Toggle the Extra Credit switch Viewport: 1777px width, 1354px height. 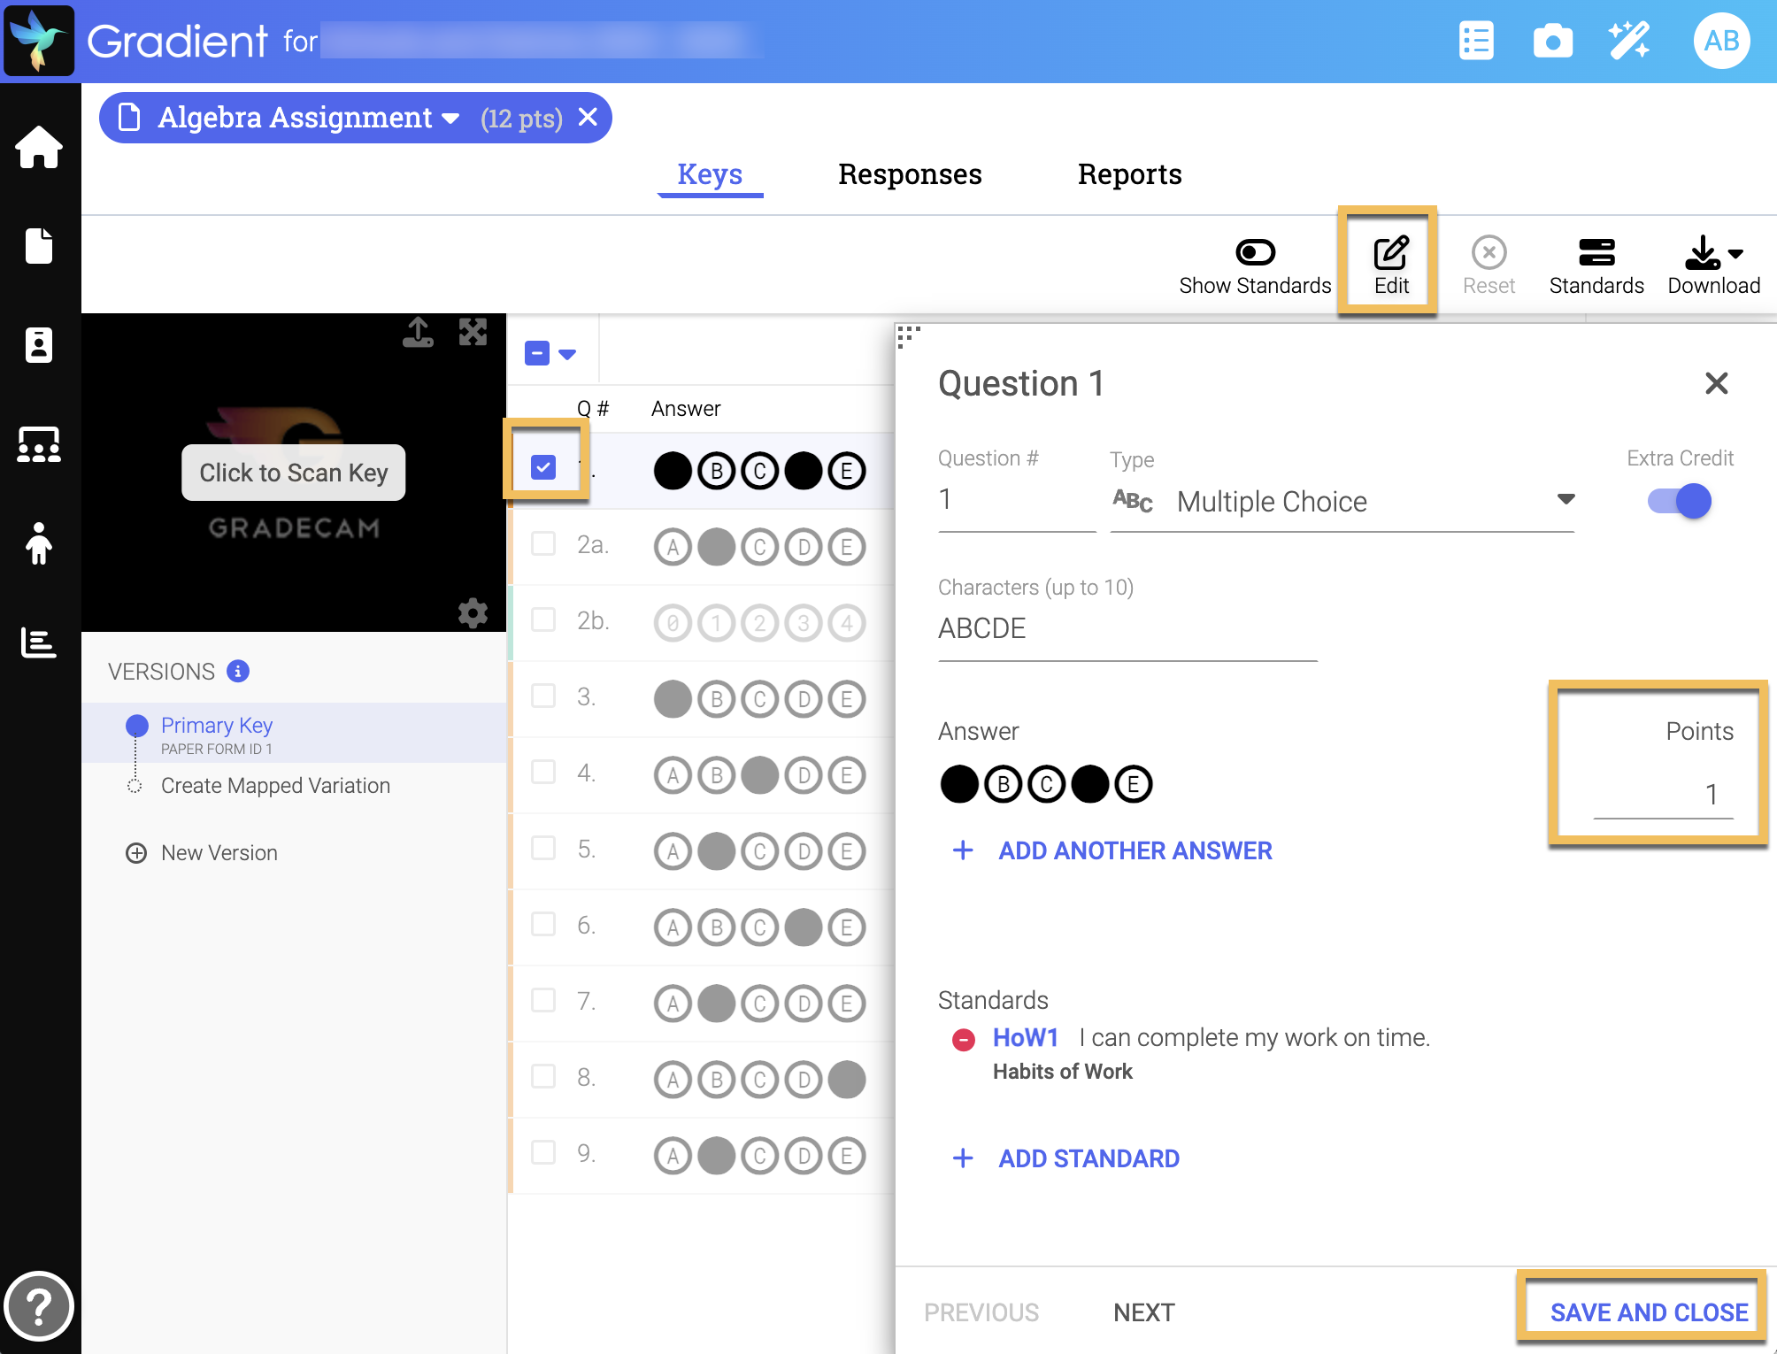click(1679, 502)
